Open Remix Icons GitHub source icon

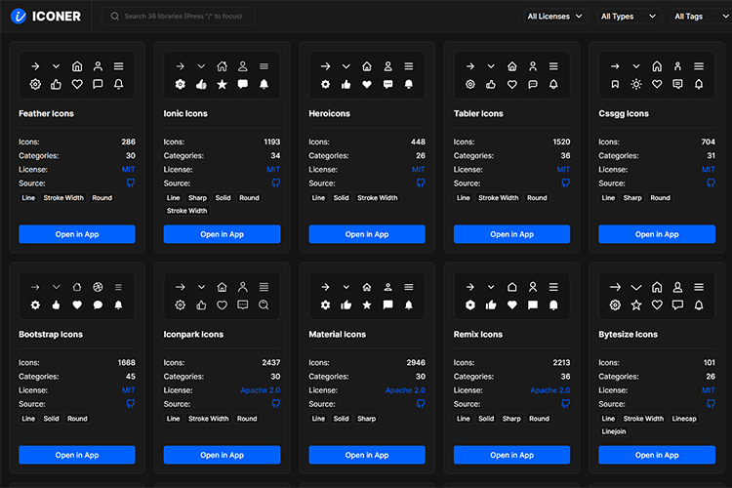click(566, 404)
